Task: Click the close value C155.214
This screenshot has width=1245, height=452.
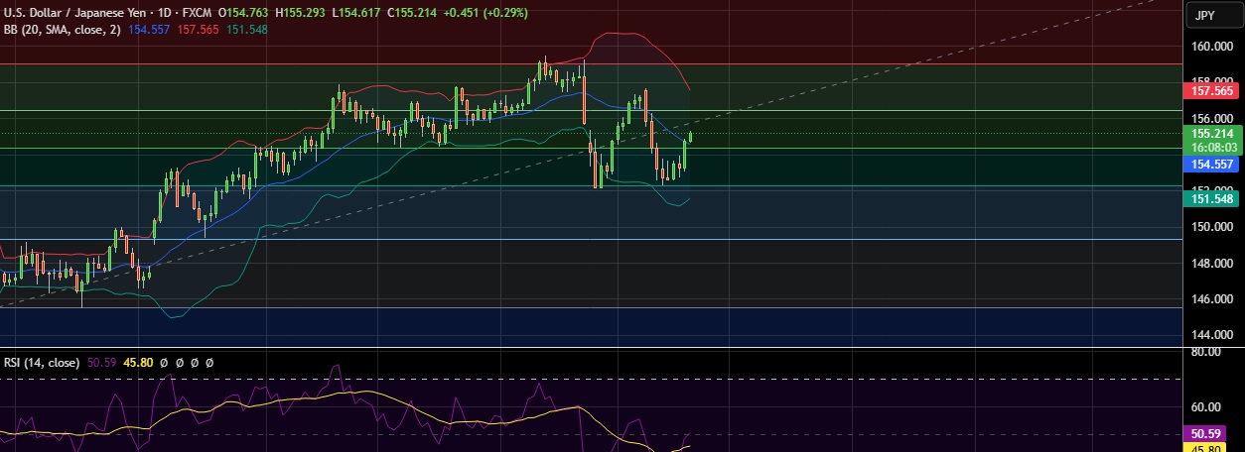Action: [x=414, y=13]
